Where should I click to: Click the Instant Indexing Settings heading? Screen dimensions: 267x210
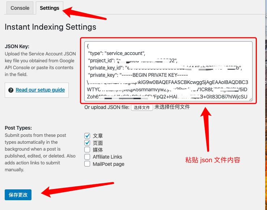click(x=50, y=27)
